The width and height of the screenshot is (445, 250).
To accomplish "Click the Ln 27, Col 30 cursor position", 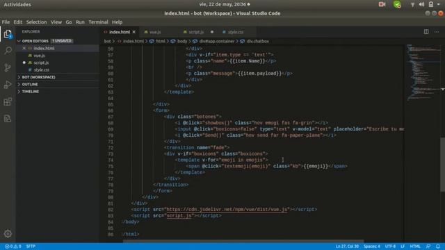I will click(x=347, y=247).
